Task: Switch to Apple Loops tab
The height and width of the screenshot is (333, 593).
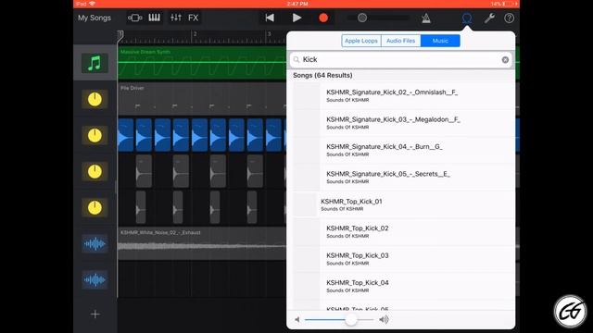Action: [361, 41]
